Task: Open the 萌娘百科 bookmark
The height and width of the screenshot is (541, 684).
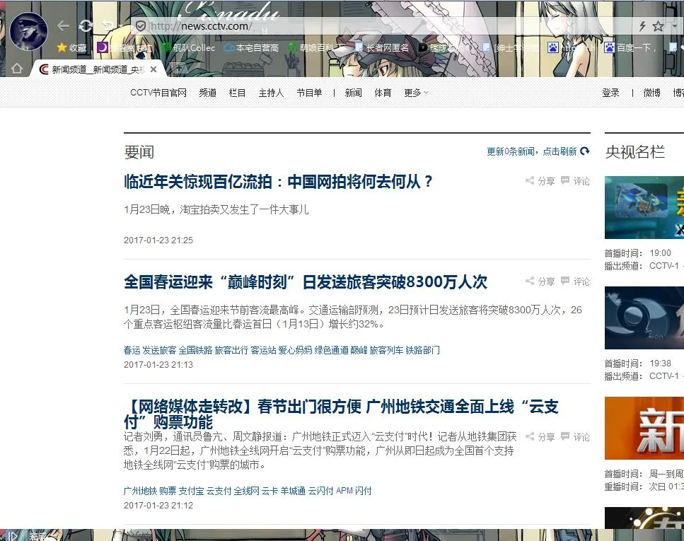Action: (x=317, y=47)
